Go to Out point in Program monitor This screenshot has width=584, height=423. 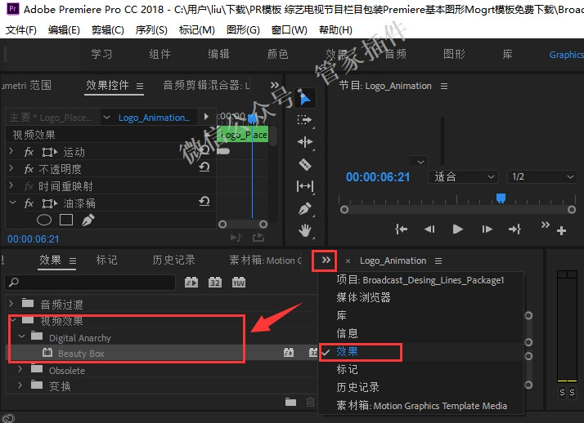pyautogui.click(x=514, y=229)
